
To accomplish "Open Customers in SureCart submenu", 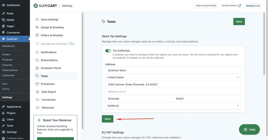I will coord(8,75).
